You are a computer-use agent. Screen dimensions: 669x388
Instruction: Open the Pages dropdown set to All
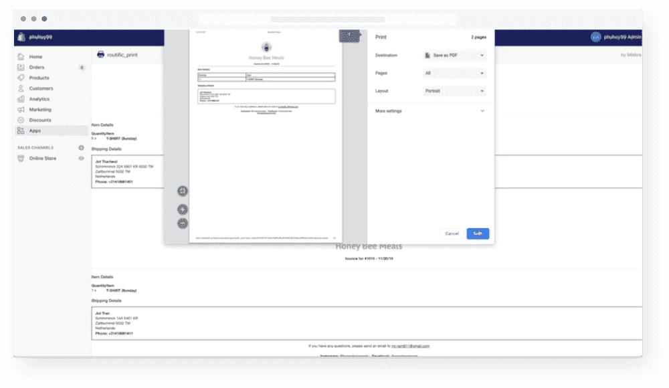pos(454,73)
